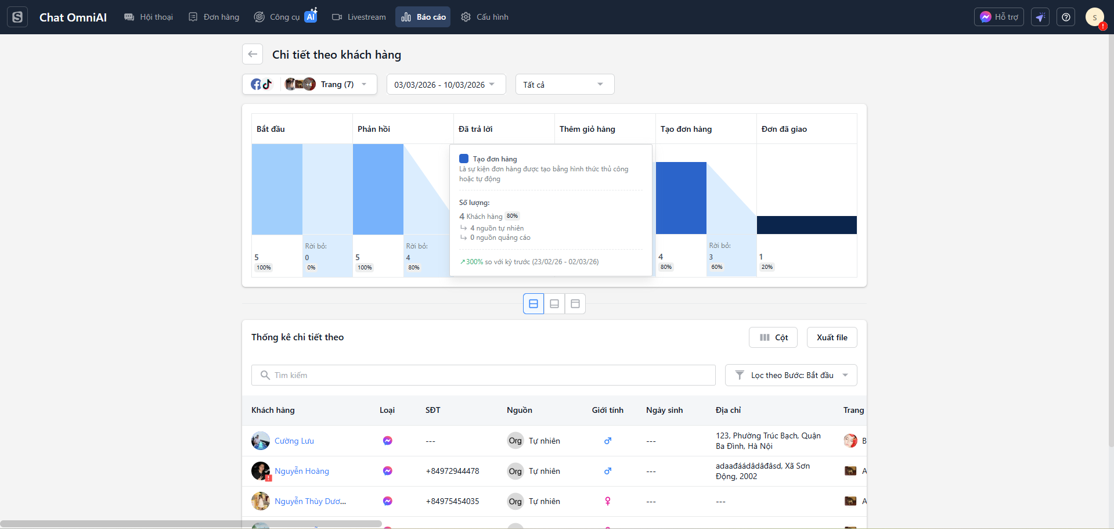
Task: Click the Cột columns button
Action: coord(773,337)
